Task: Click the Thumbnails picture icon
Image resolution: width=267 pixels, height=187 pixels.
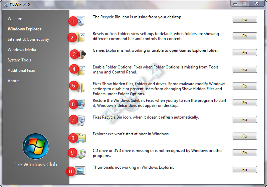Action: (x=80, y=170)
